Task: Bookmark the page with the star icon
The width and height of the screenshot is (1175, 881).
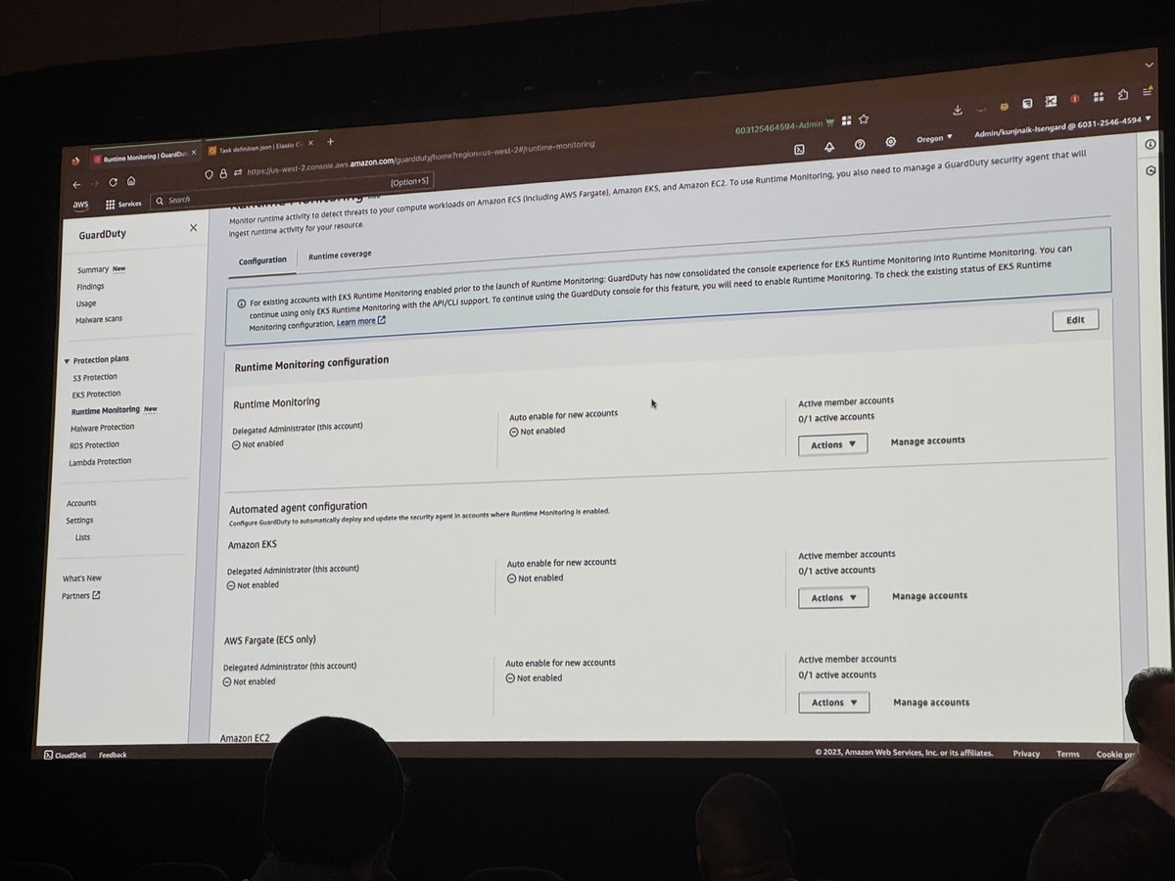Action: (864, 119)
